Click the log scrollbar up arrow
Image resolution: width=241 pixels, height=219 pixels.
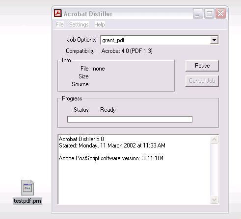pyautogui.click(x=214, y=140)
